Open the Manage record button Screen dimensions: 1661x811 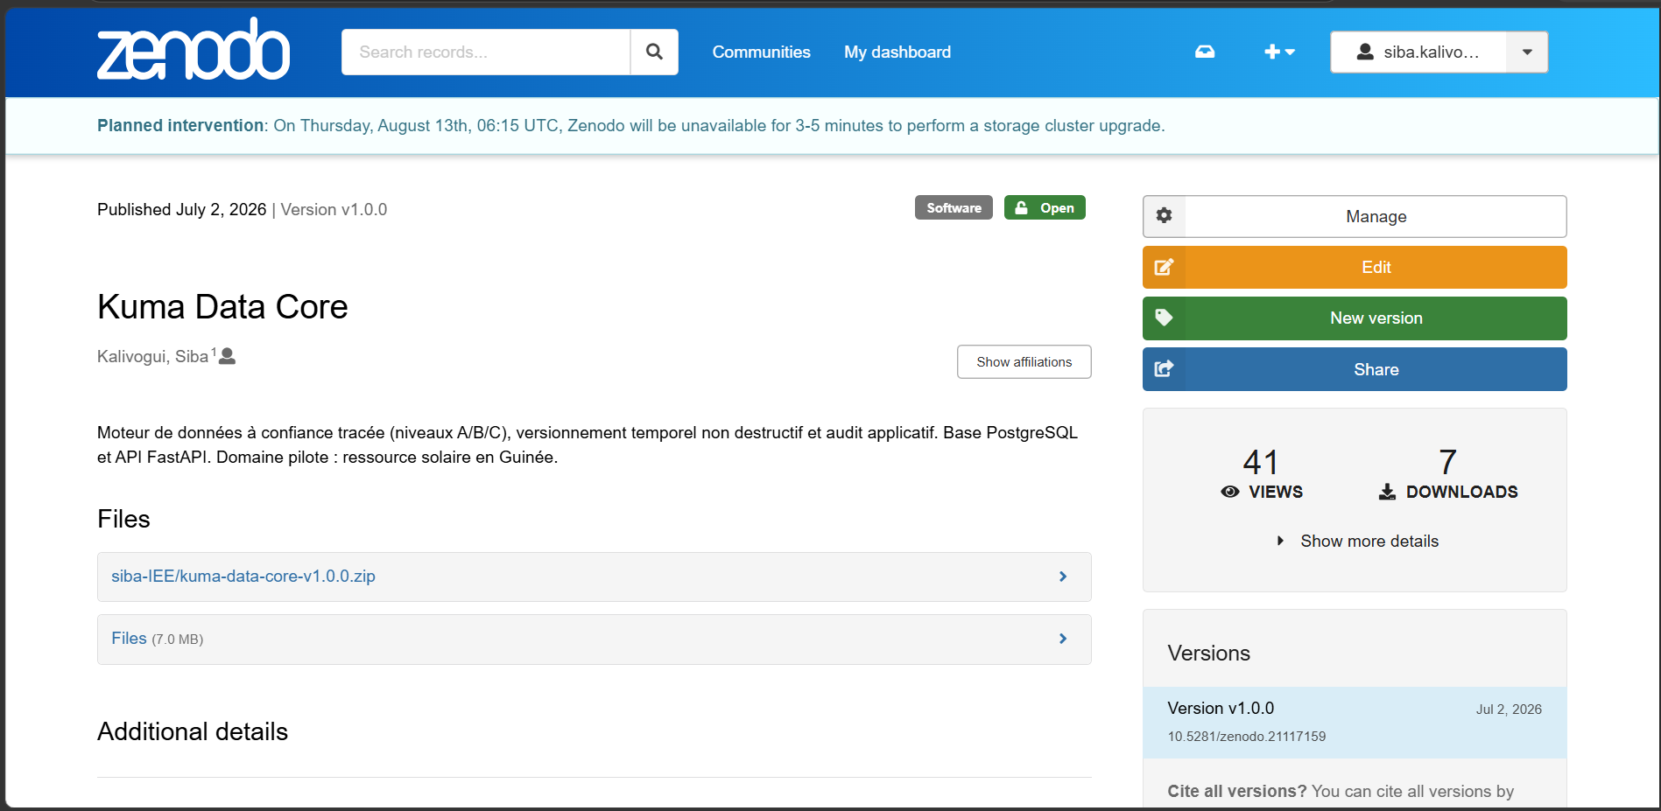(x=1355, y=216)
